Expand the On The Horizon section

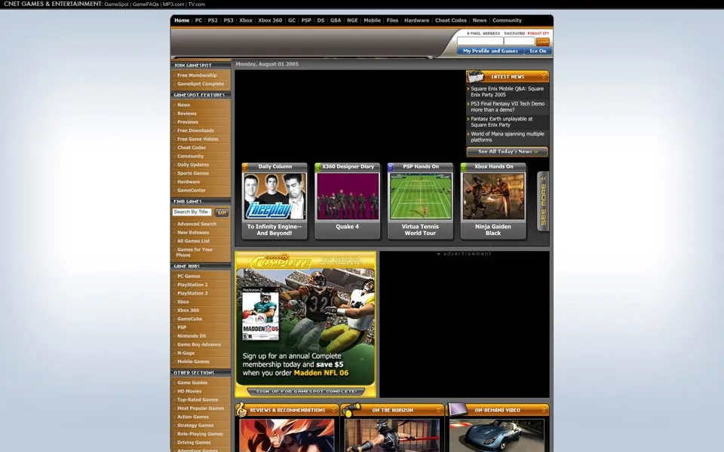point(439,410)
